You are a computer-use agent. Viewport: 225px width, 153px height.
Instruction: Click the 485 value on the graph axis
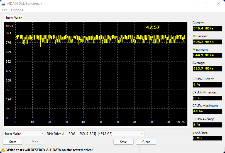8,71
